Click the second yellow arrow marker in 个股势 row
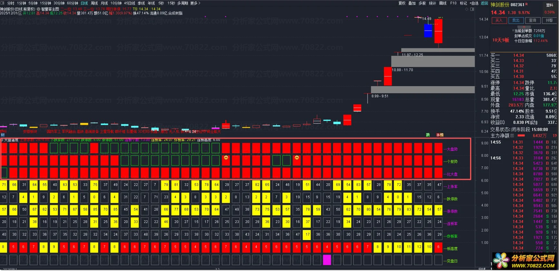The image size is (560, 271). (297, 158)
